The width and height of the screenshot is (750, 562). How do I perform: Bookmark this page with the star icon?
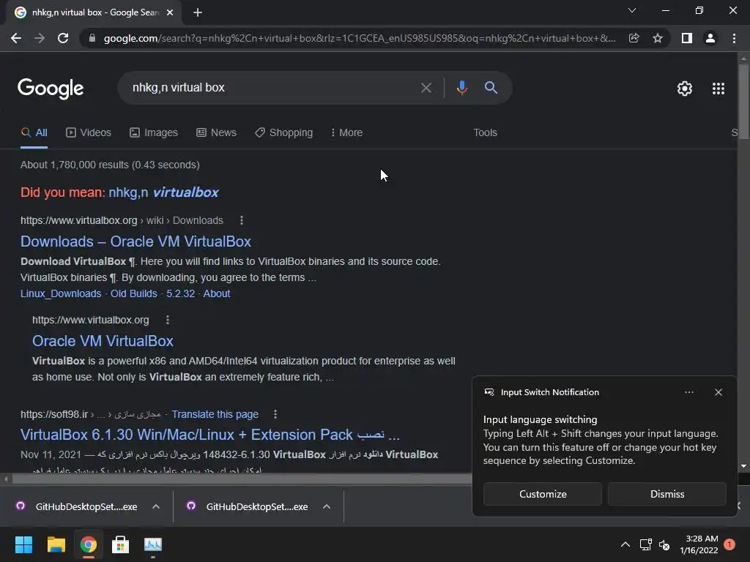pos(658,38)
